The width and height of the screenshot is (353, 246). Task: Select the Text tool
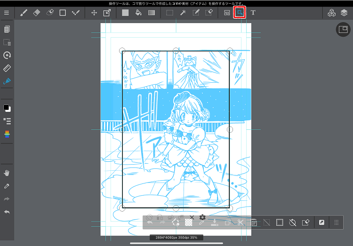pyautogui.click(x=253, y=13)
